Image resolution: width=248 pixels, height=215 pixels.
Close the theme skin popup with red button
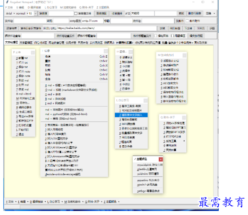[160, 159]
